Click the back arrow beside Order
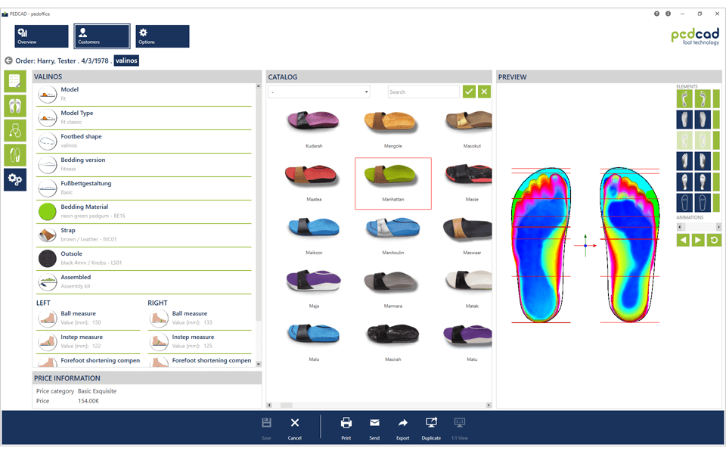This screenshot has height=454, width=726. [8, 61]
